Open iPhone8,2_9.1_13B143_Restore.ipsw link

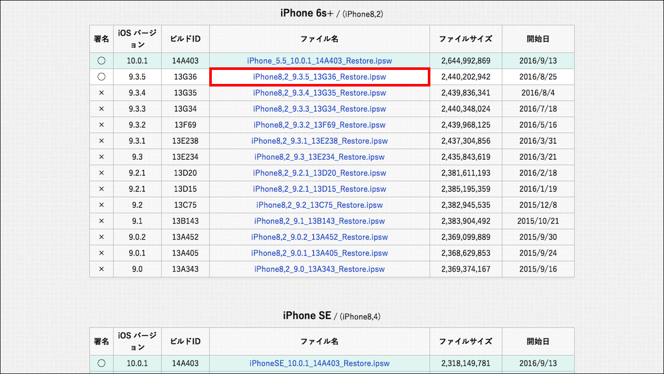point(320,221)
